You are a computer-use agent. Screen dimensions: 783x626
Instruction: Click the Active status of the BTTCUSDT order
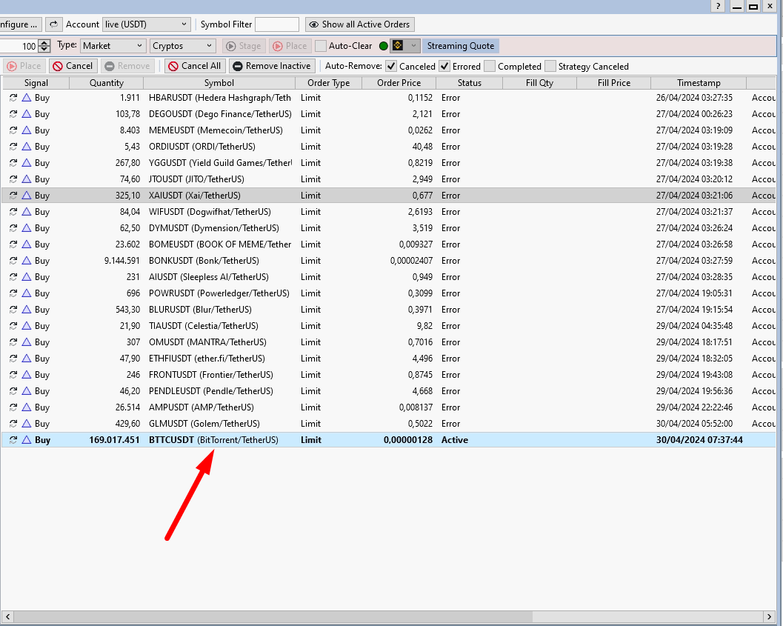coord(455,440)
